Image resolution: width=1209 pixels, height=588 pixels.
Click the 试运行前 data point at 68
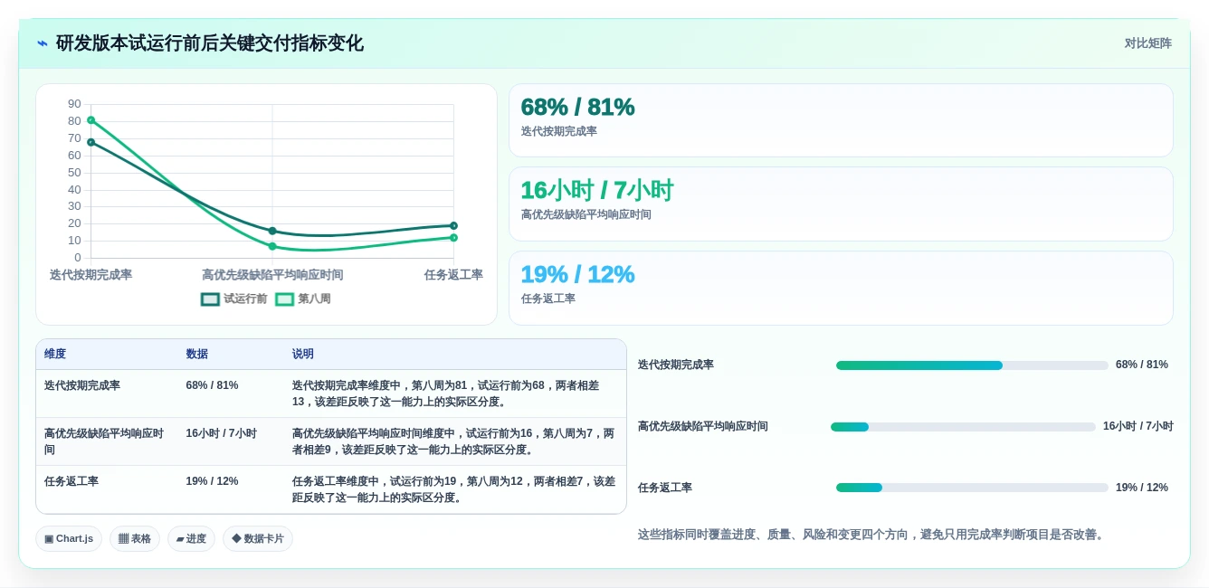click(90, 142)
